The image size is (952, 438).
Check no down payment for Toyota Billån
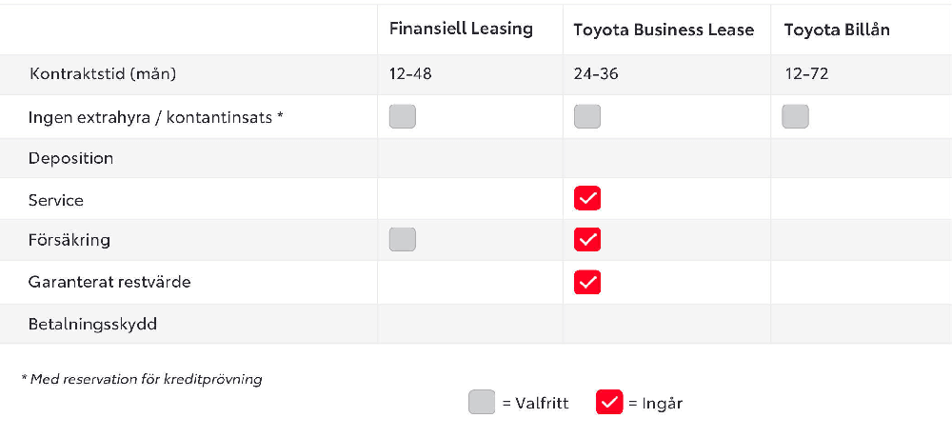[x=795, y=116]
